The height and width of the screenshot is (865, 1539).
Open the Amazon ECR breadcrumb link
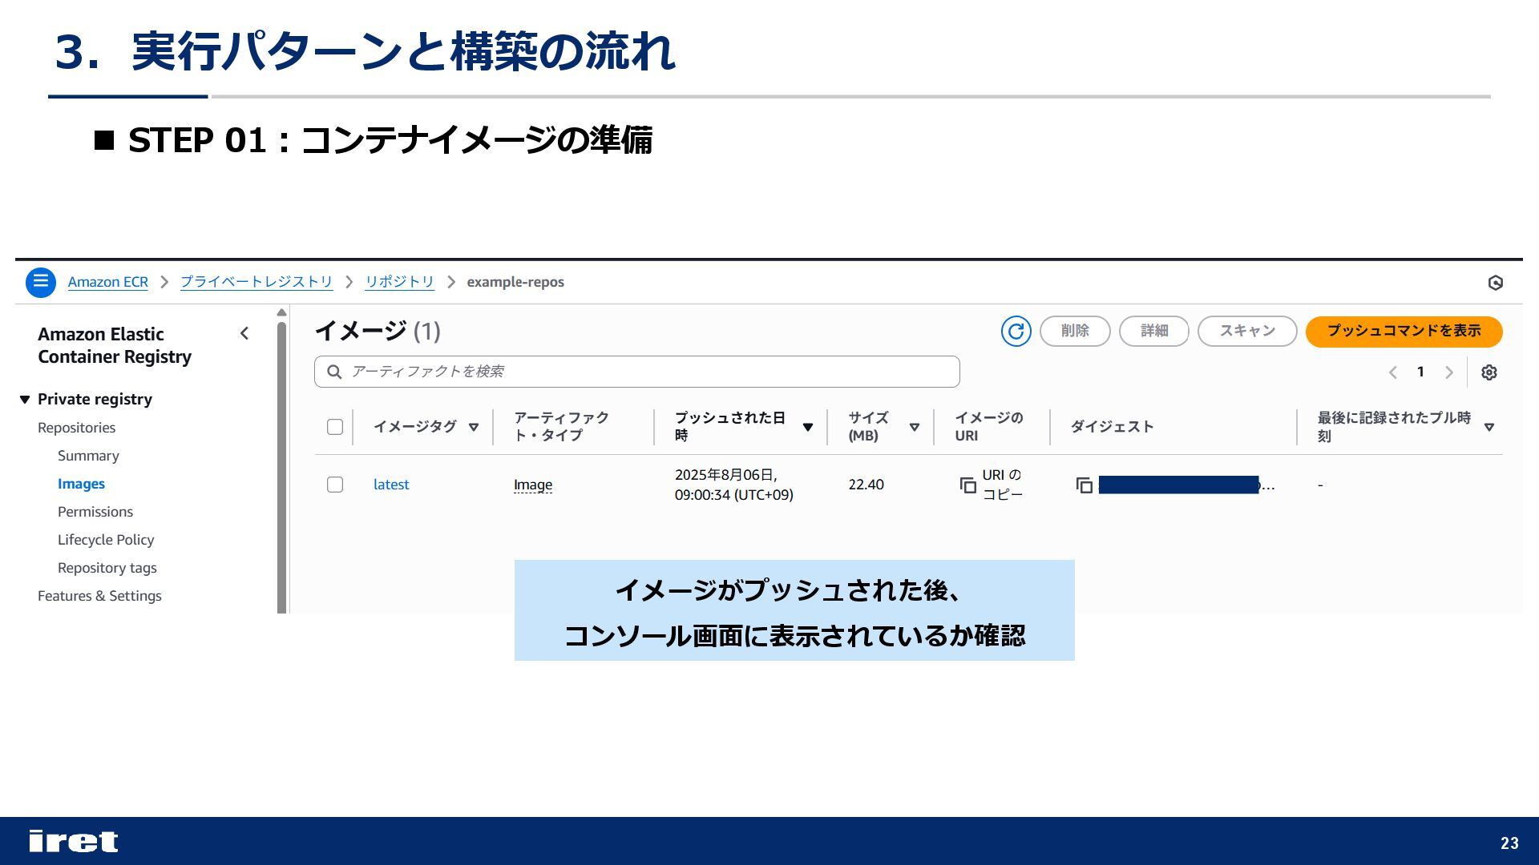pos(108,282)
